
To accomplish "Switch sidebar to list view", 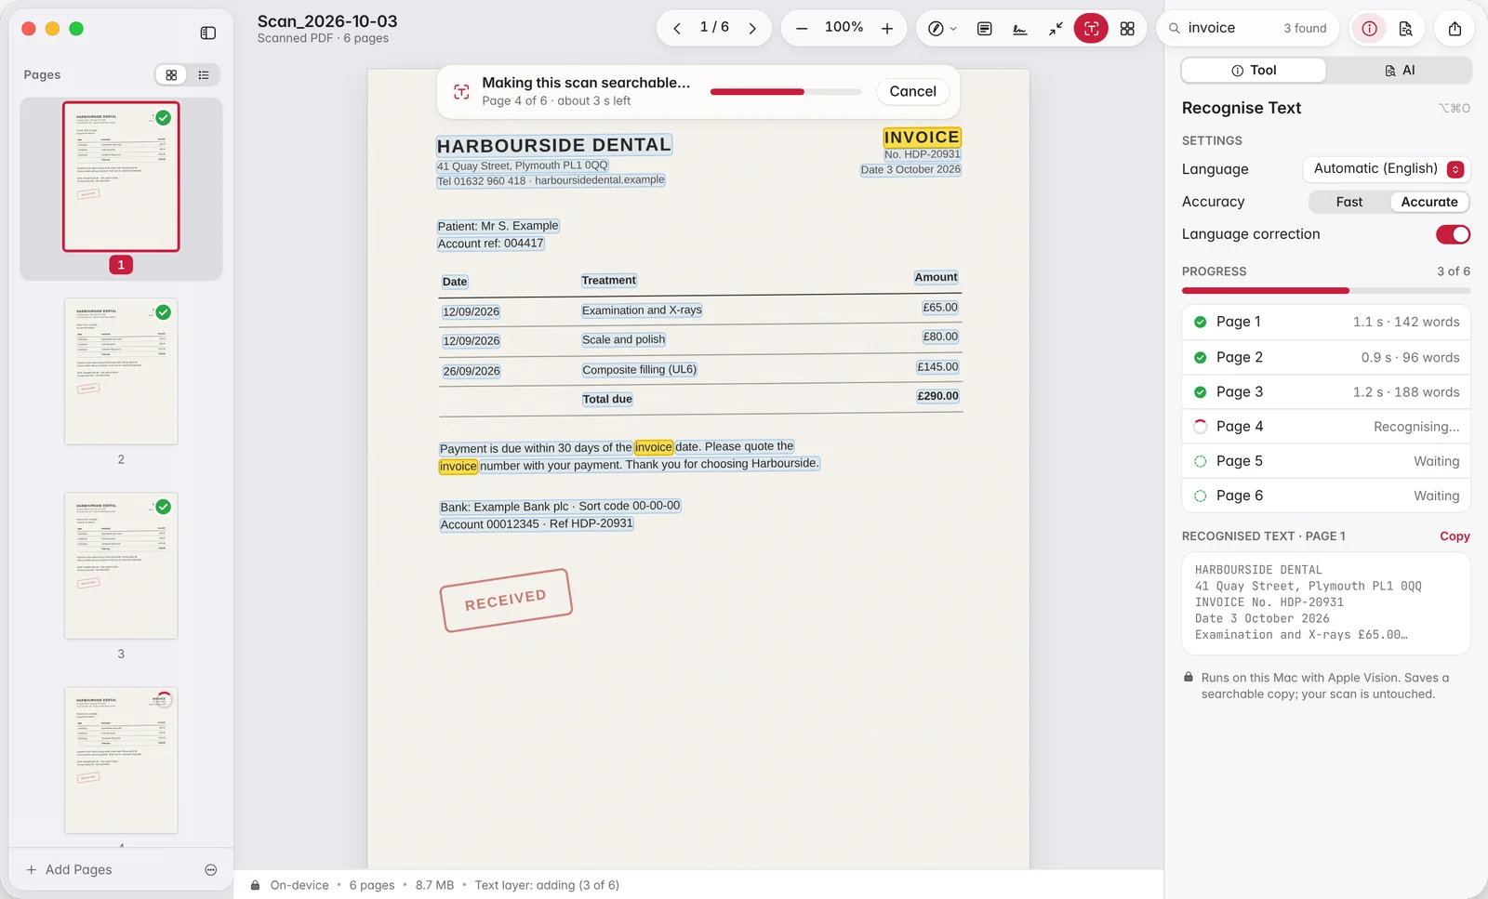I will pyautogui.click(x=204, y=75).
